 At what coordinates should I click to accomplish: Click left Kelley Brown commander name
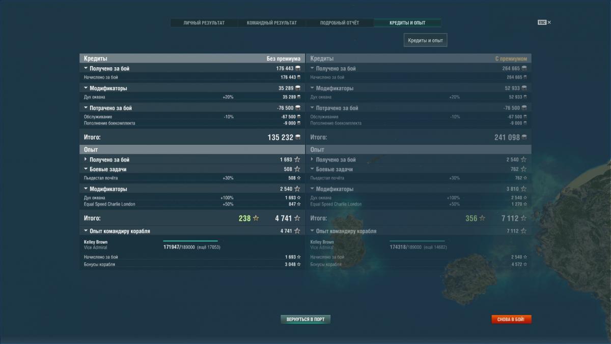pyautogui.click(x=96, y=242)
